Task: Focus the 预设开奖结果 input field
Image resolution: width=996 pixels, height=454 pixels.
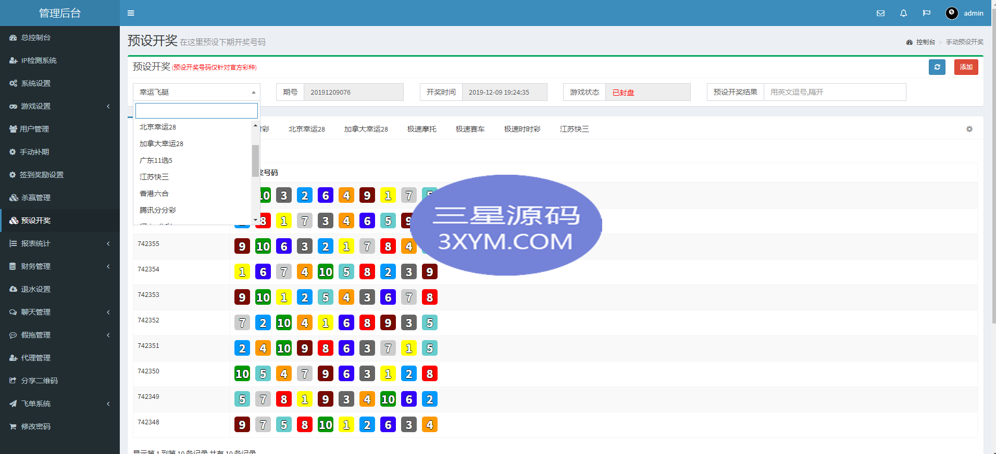Action: [x=834, y=92]
